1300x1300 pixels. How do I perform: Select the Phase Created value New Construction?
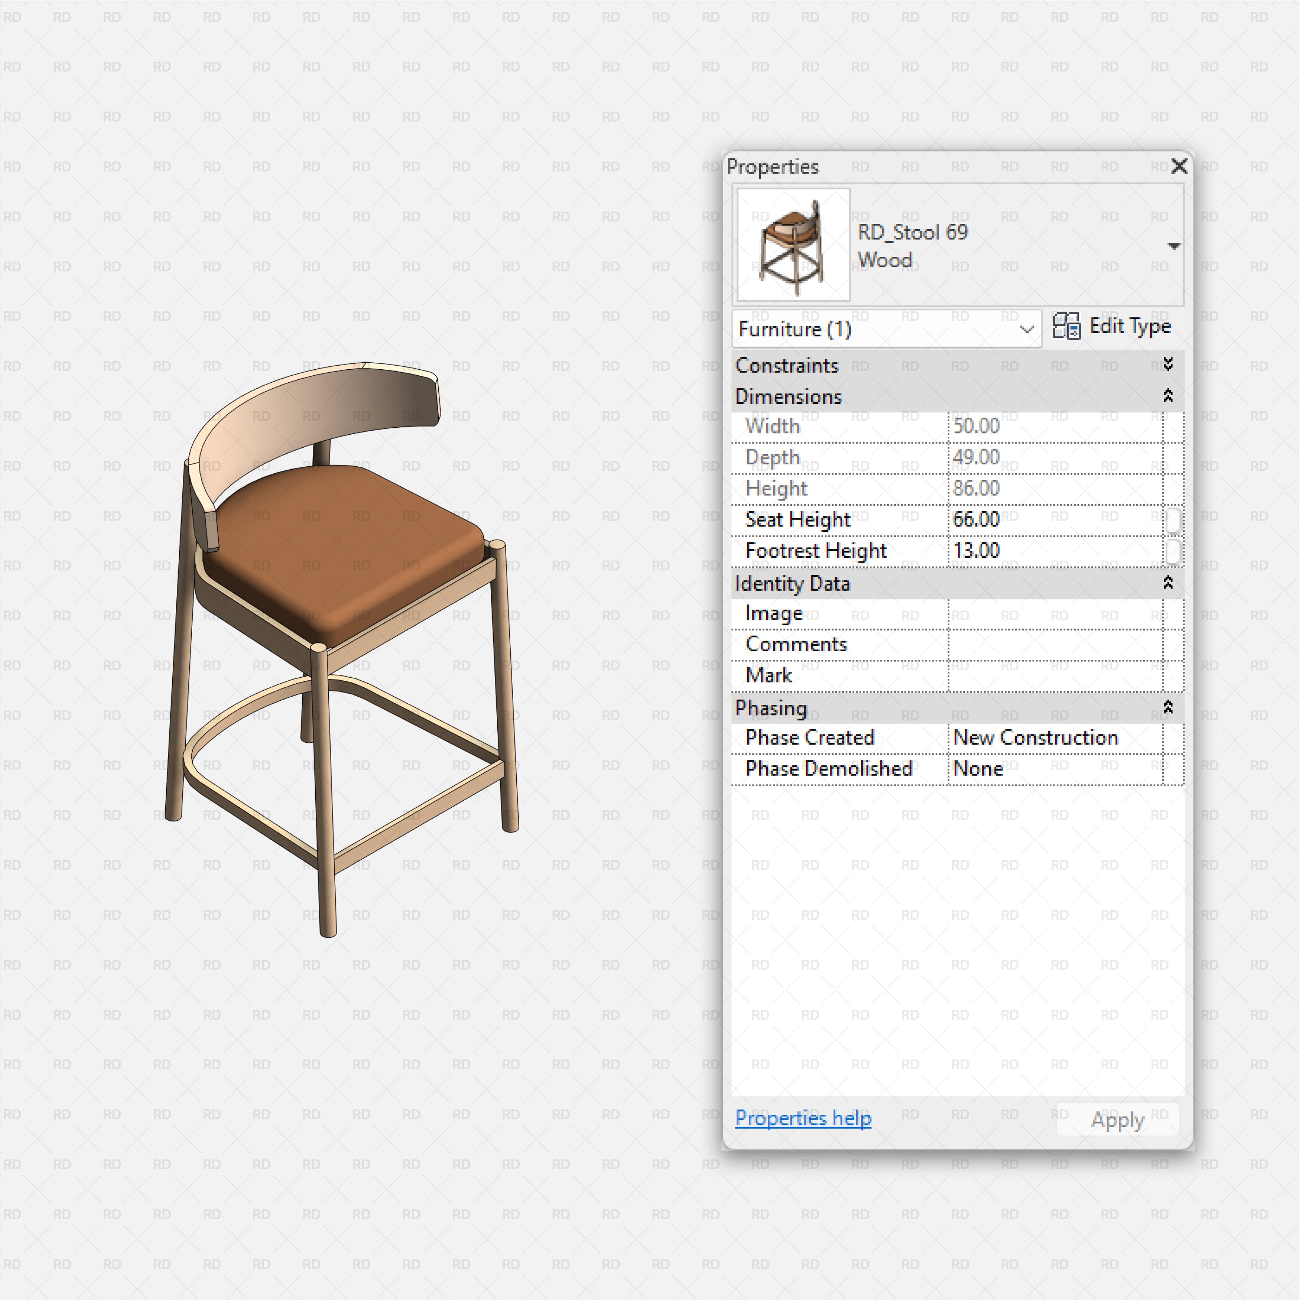tap(1050, 737)
